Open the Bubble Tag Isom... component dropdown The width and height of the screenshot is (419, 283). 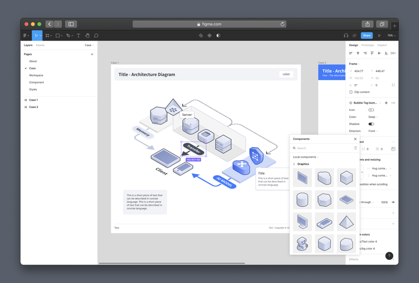380,103
